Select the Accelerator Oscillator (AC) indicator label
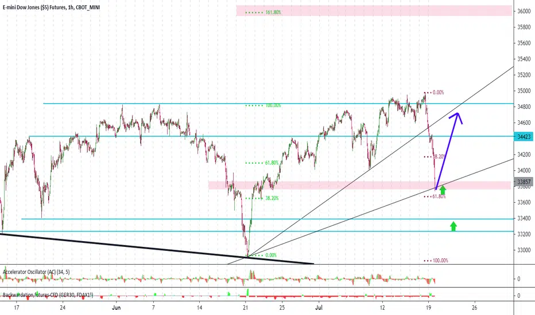 [x=36, y=271]
